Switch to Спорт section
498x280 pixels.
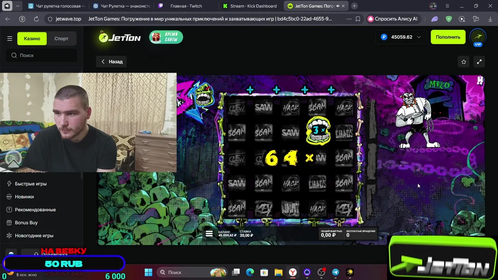61,38
